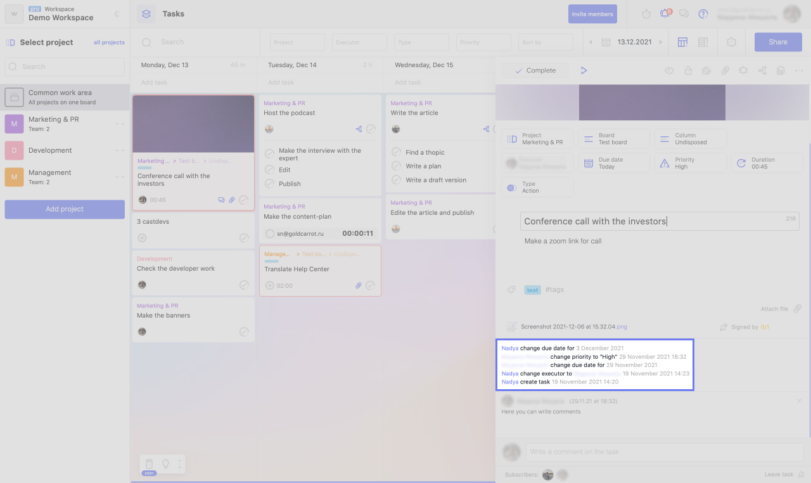This screenshot has width=811, height=483.
Task: Toggle the eye watch icon in task panel
Action: pyautogui.click(x=669, y=71)
